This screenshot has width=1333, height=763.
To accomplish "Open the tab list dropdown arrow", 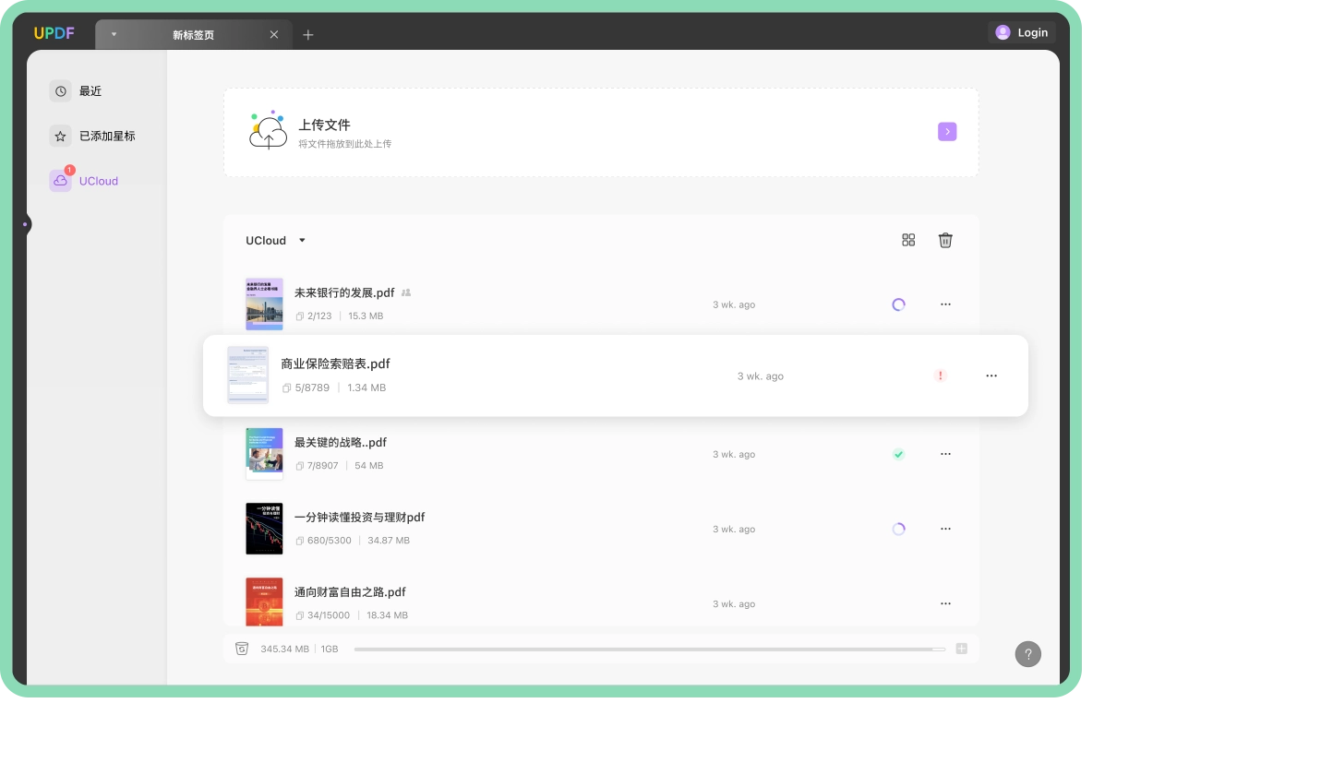I will (x=114, y=34).
